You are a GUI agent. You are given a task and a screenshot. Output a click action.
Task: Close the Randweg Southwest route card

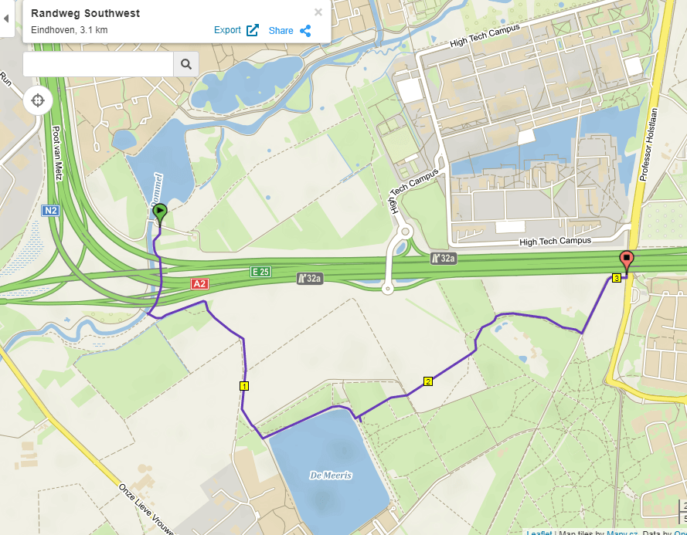tap(318, 12)
